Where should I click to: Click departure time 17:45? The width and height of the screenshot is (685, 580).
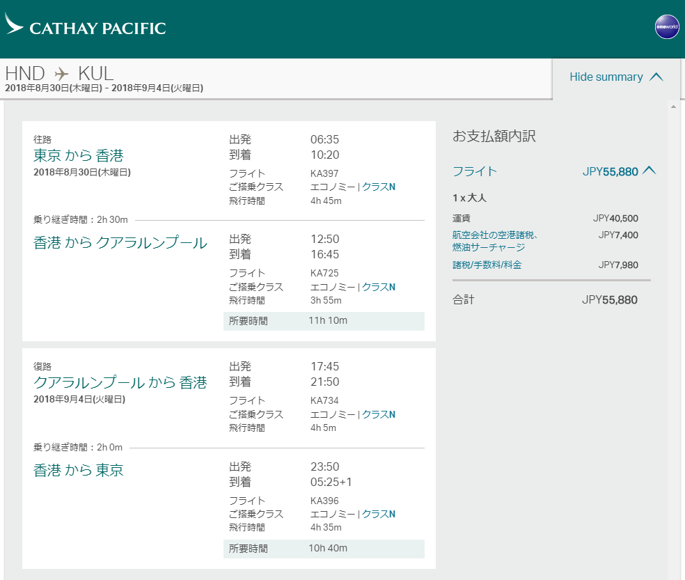point(324,366)
